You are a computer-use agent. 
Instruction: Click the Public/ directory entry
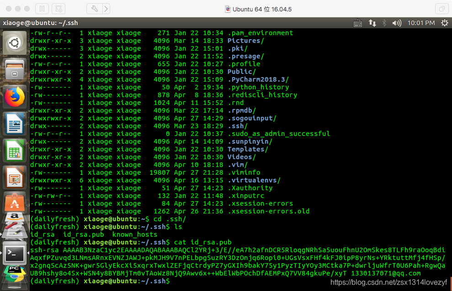click(242, 72)
